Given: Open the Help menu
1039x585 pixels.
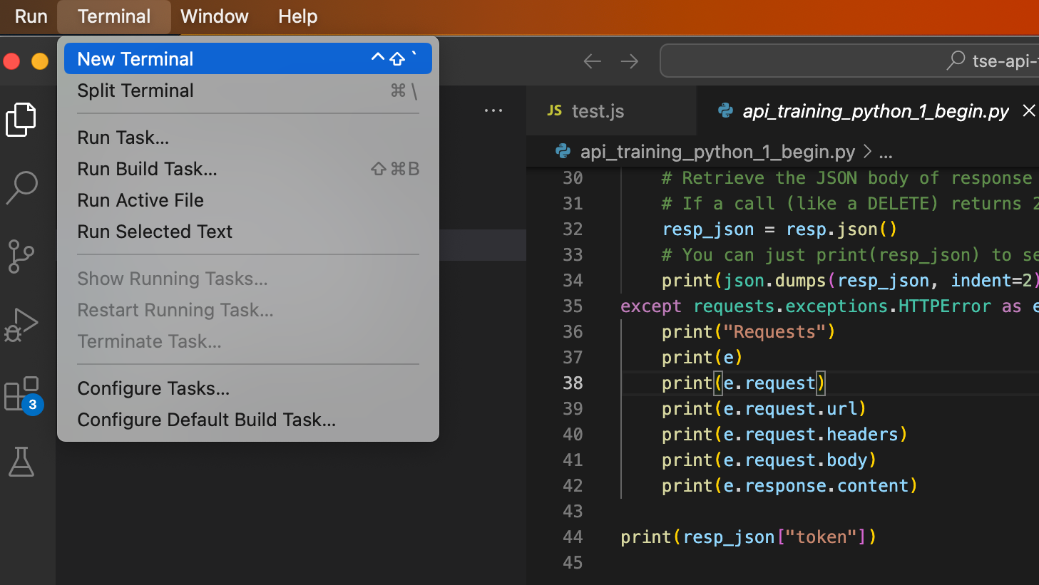Looking at the screenshot, I should coord(297,16).
